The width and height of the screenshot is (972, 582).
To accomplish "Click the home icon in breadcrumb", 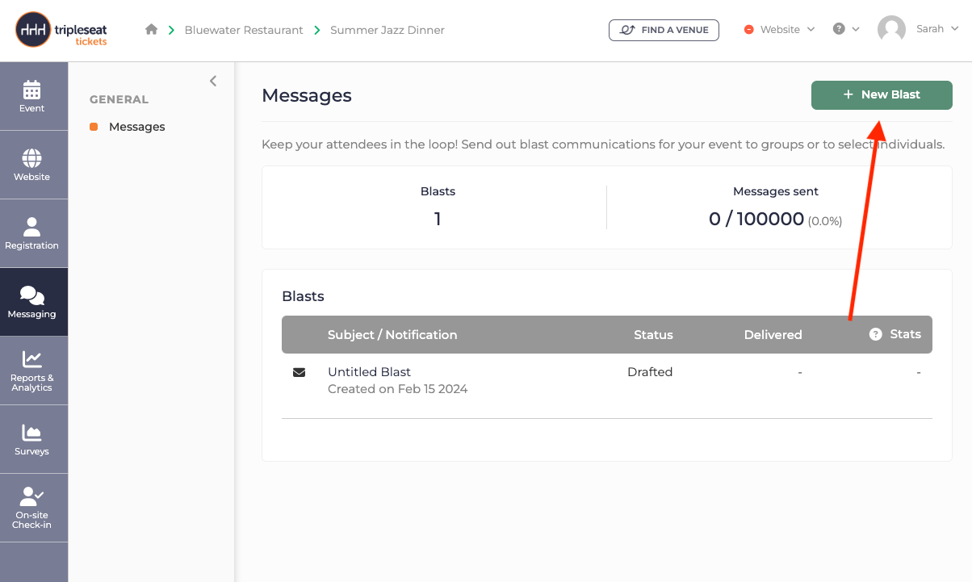I will pos(151,30).
